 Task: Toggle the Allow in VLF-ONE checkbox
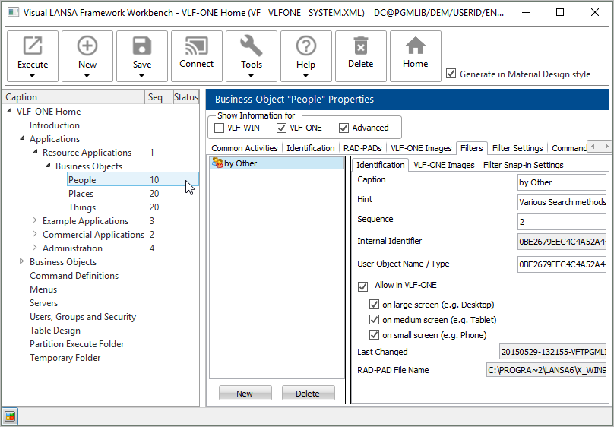tap(362, 286)
